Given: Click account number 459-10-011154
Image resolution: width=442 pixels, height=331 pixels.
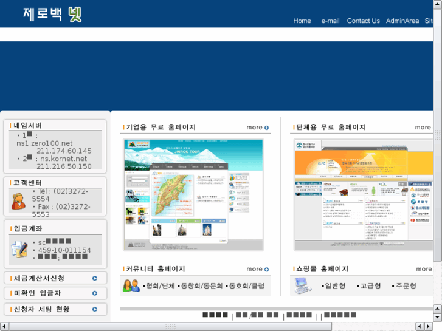Looking at the screenshot, I should click(64, 250).
